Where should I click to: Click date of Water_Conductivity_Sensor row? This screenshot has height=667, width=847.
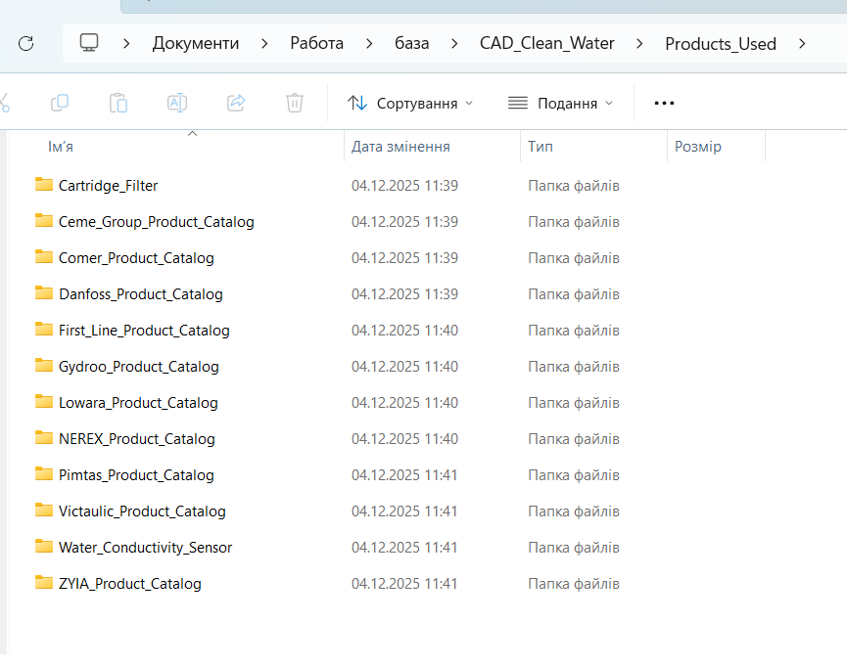click(404, 548)
